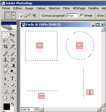106x112 pixels.
Task: Activate the Zoom magnifier tool
Action: tap(12, 97)
